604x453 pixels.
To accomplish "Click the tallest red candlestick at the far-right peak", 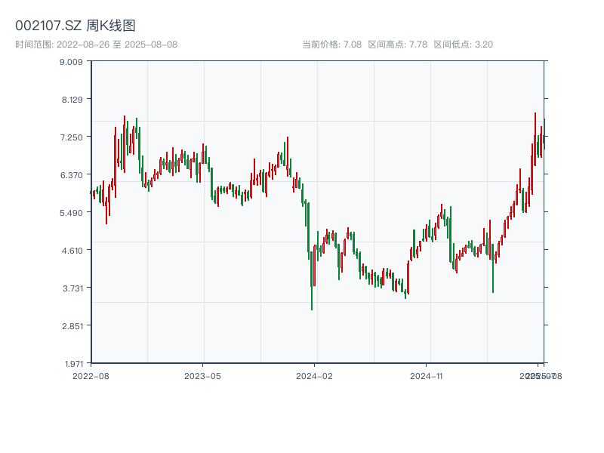I will coord(535,140).
